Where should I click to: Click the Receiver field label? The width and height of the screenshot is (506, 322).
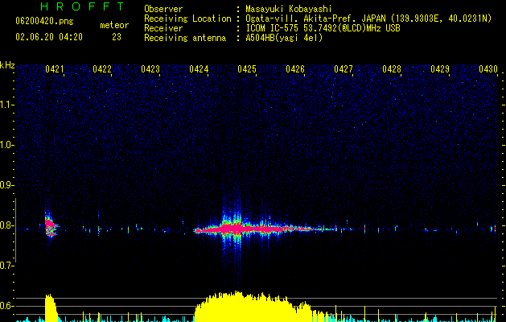[x=163, y=28]
